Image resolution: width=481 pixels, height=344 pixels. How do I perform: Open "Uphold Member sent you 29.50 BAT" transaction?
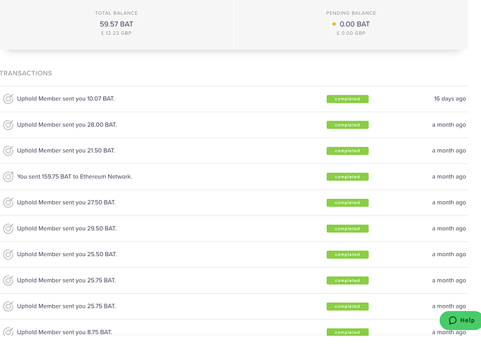(x=67, y=228)
